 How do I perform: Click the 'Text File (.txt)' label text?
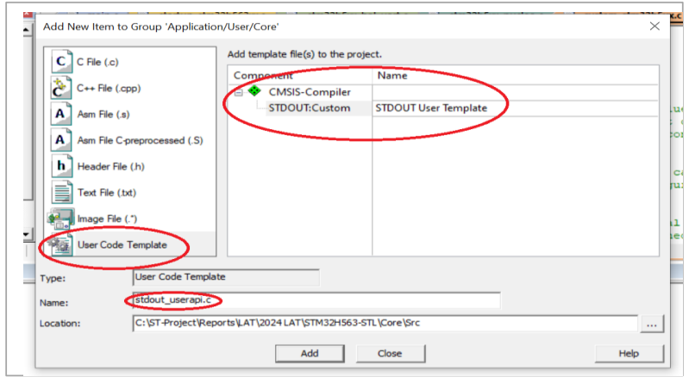tap(107, 193)
